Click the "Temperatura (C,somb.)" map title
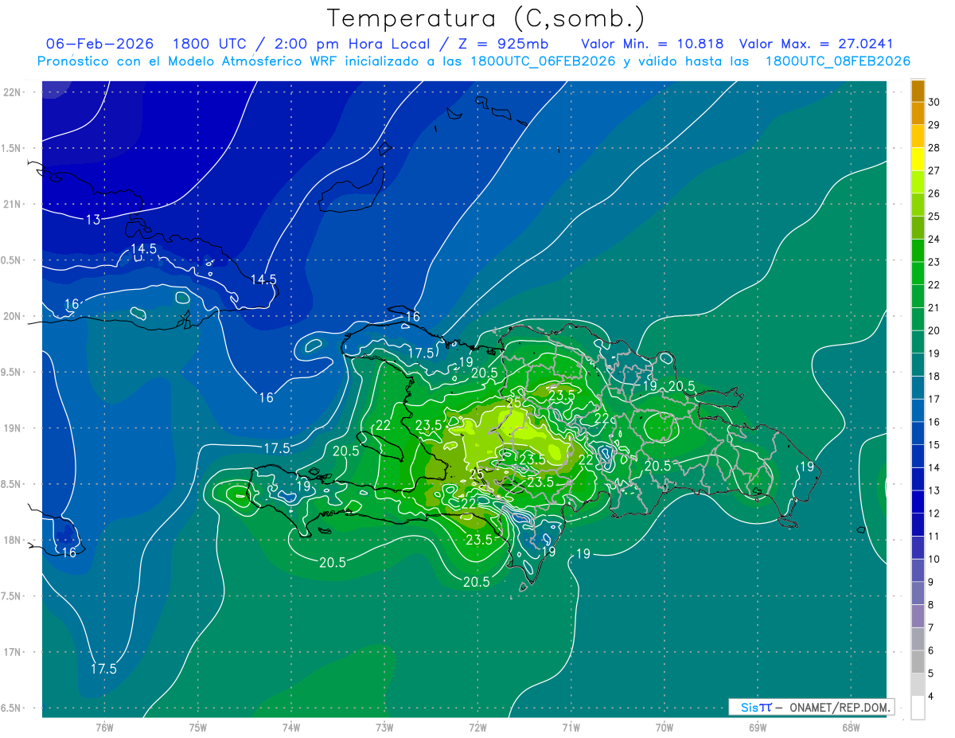Screen dimensions: 955x738 tap(485, 18)
